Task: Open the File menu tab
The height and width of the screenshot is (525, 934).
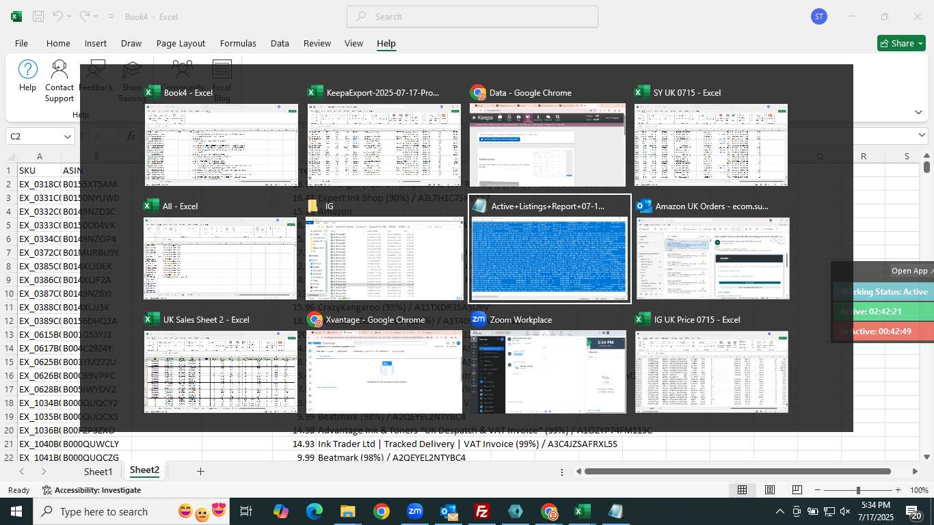Action: tap(21, 43)
